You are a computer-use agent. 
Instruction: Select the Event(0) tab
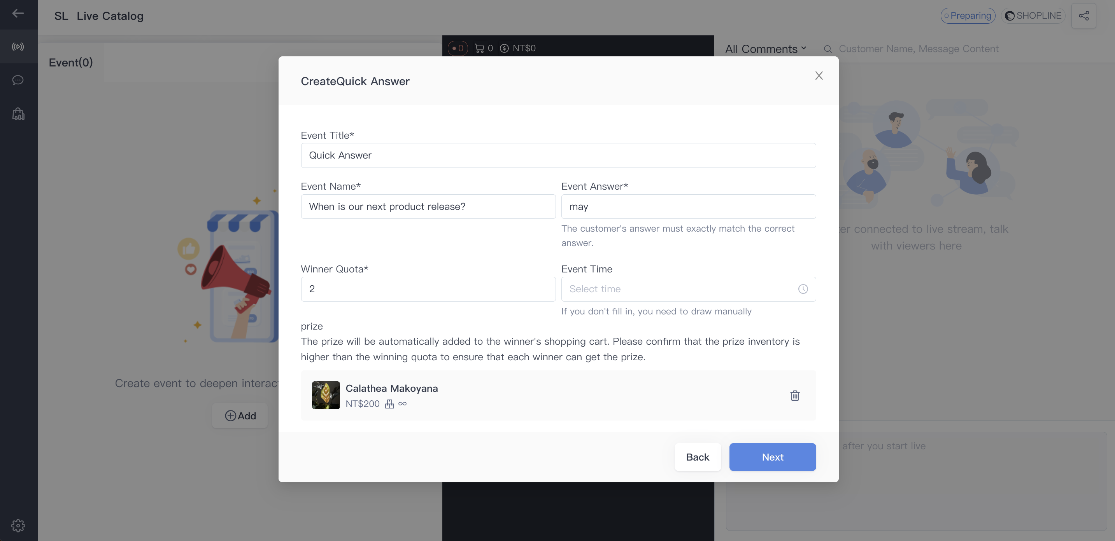tap(70, 62)
